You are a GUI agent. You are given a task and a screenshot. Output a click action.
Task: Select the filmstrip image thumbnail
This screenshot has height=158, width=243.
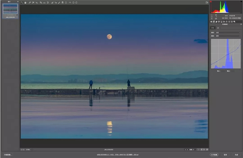(x=10, y=9)
